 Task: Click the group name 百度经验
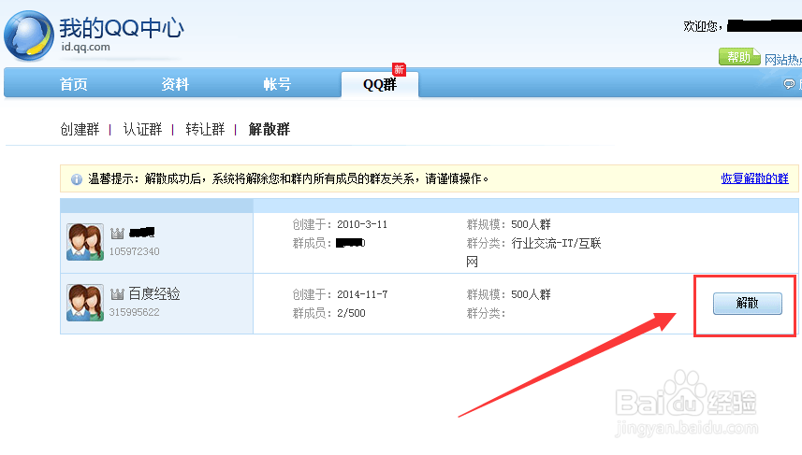pos(154,293)
